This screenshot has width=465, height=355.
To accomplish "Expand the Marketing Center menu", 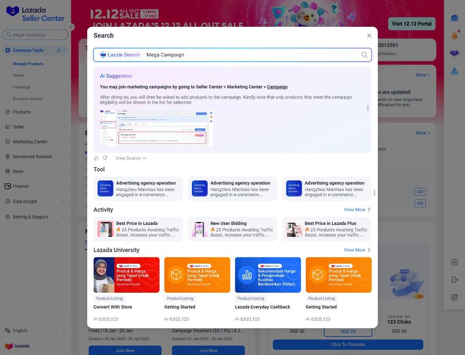I will [35, 142].
